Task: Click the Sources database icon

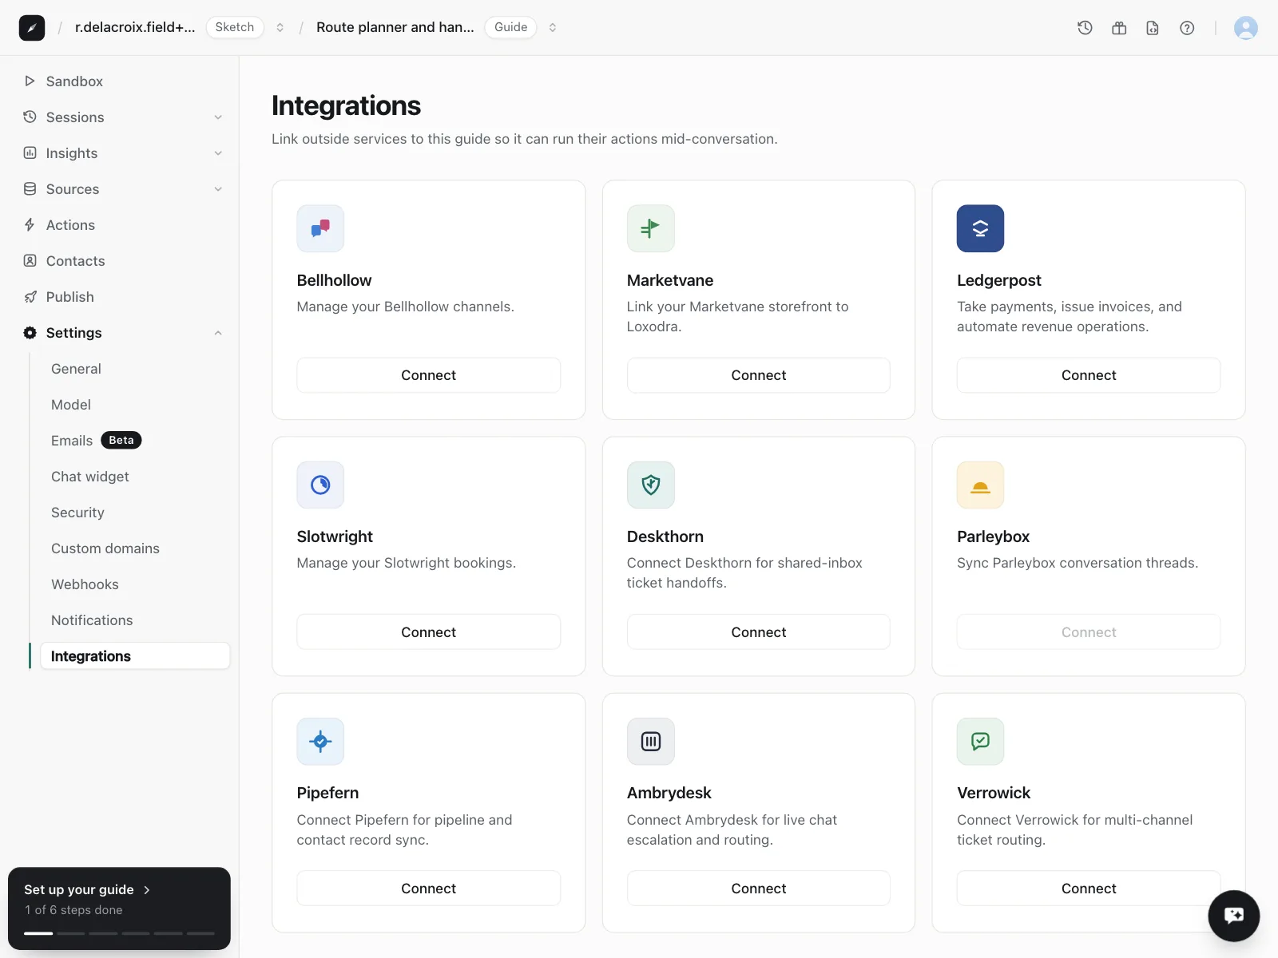Action: 30,188
